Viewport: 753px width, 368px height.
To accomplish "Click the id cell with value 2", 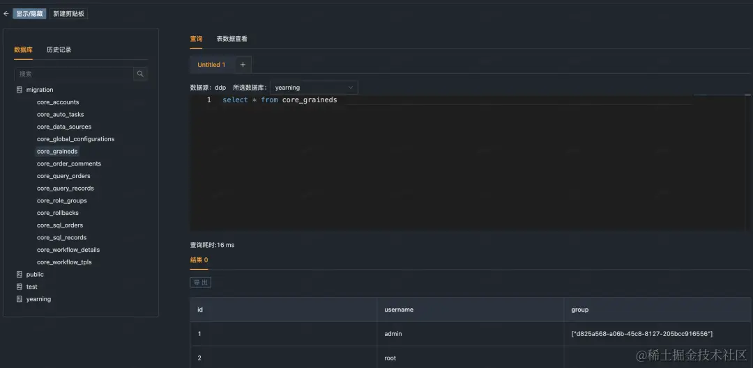I will click(283, 357).
